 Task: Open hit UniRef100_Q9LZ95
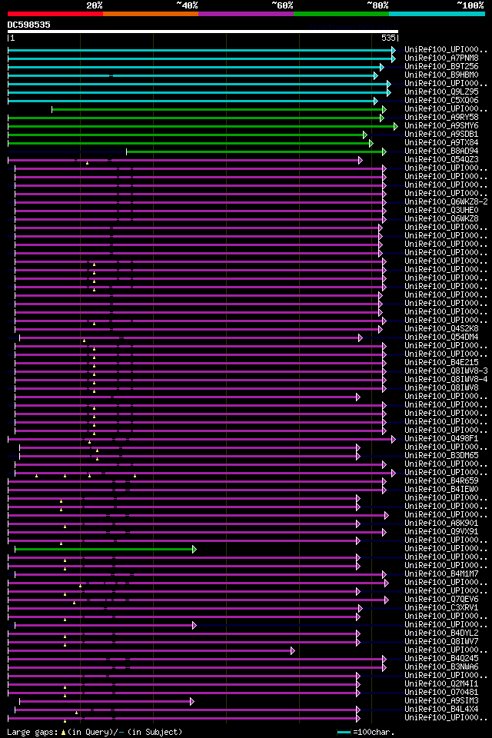click(x=441, y=91)
